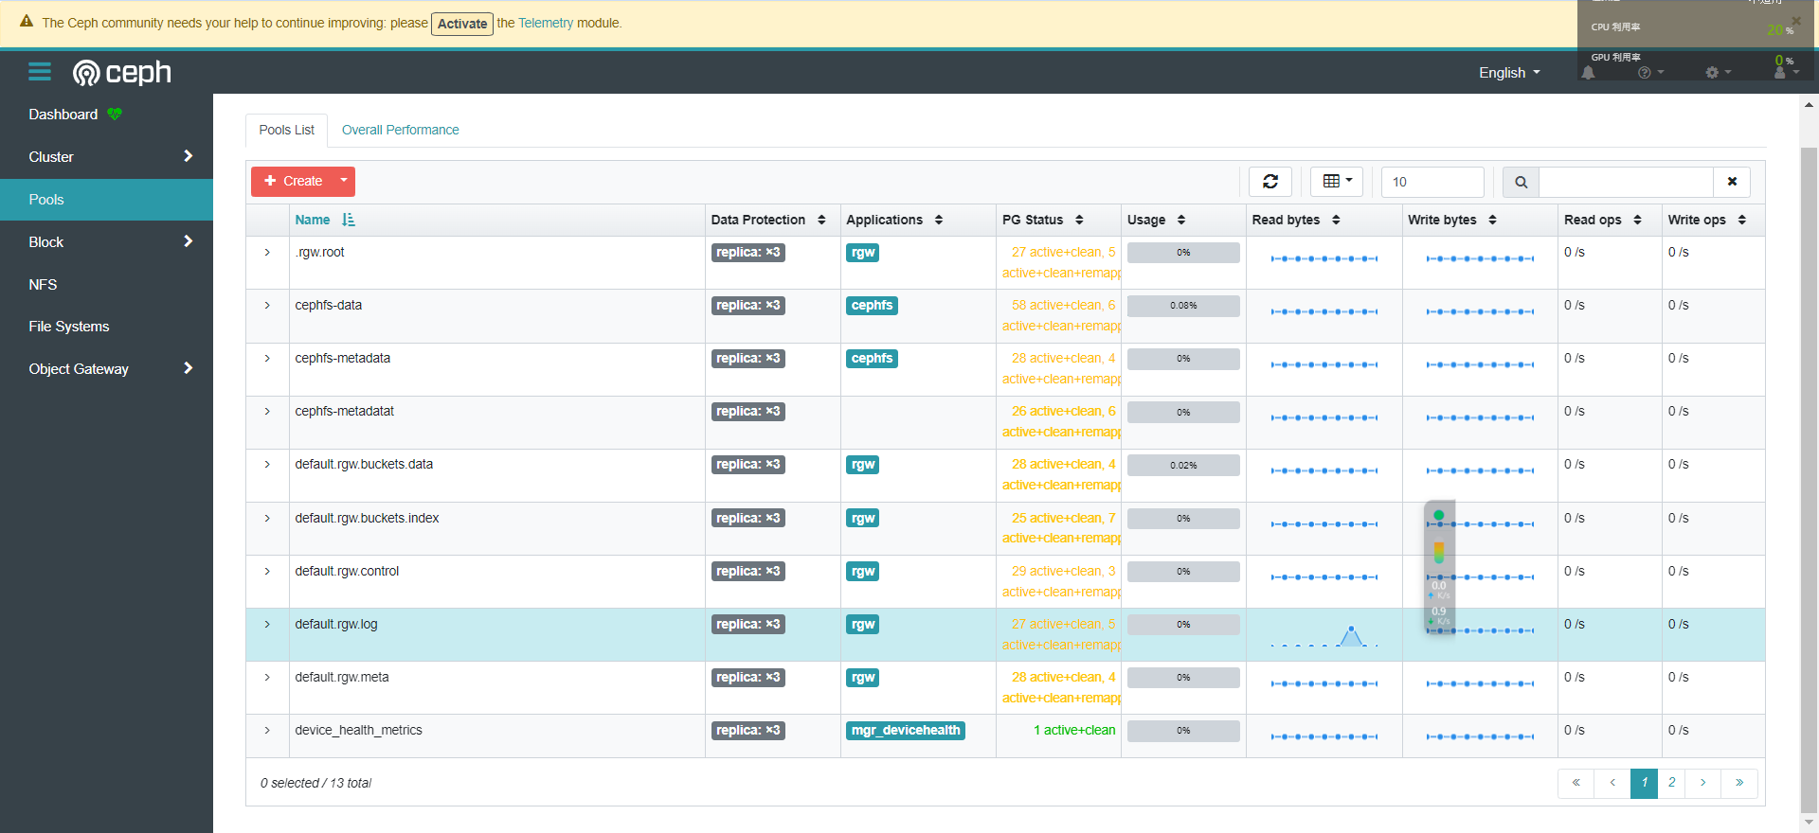This screenshot has width=1819, height=833.
Task: Expand the cephfs-data pool row
Action: (267, 306)
